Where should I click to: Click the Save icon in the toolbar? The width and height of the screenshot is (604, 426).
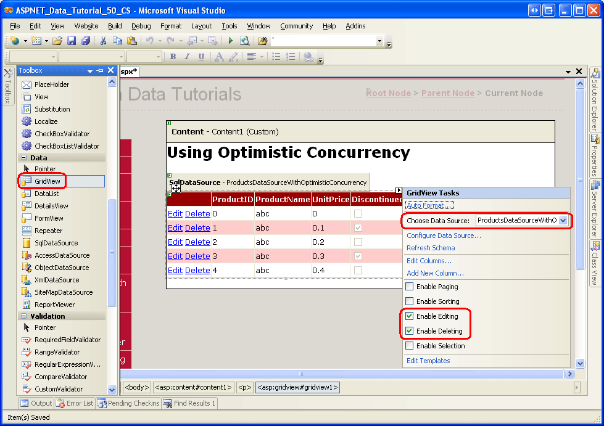tap(72, 41)
